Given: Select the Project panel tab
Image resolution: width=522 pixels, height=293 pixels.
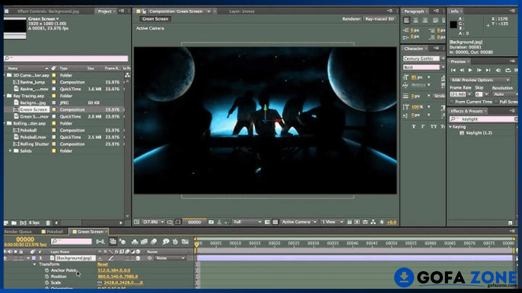Looking at the screenshot, I should [x=105, y=11].
